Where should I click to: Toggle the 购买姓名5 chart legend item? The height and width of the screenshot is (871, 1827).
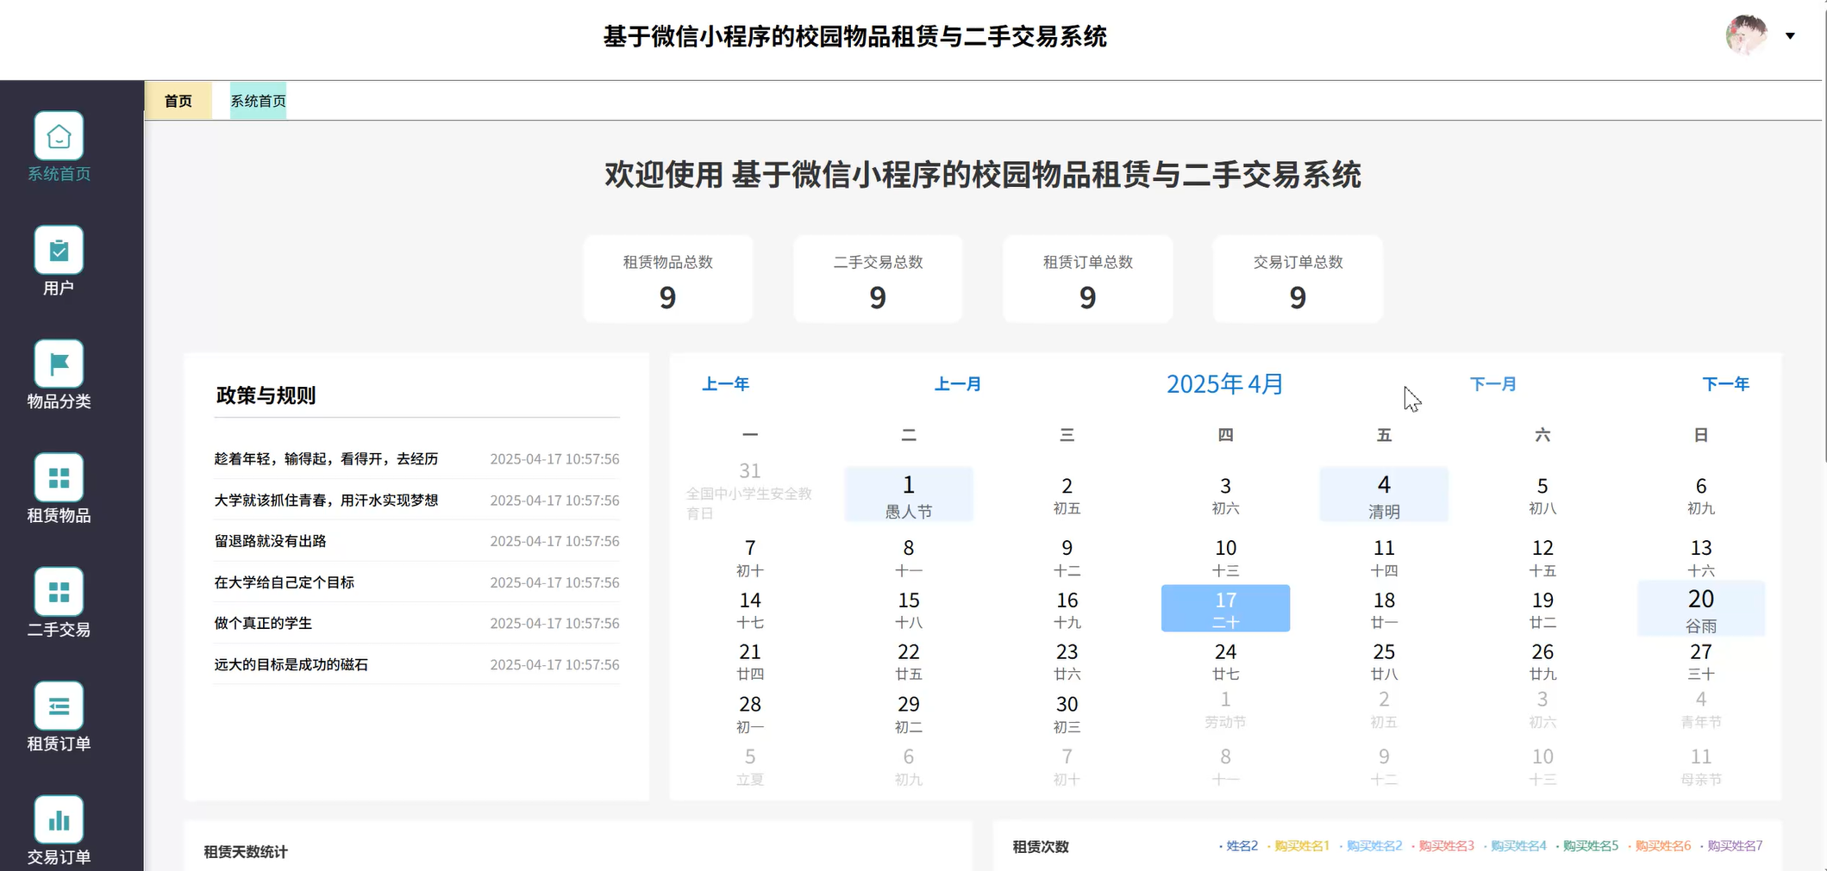pos(1587,846)
